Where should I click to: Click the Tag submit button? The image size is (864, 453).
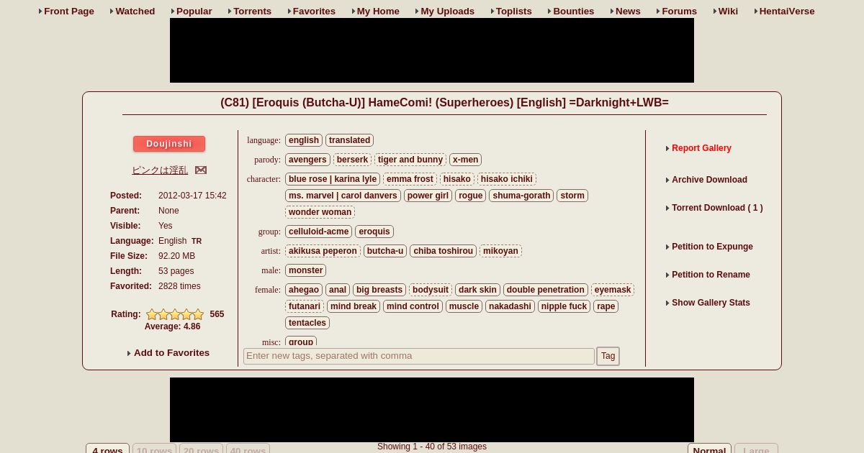tap(608, 356)
